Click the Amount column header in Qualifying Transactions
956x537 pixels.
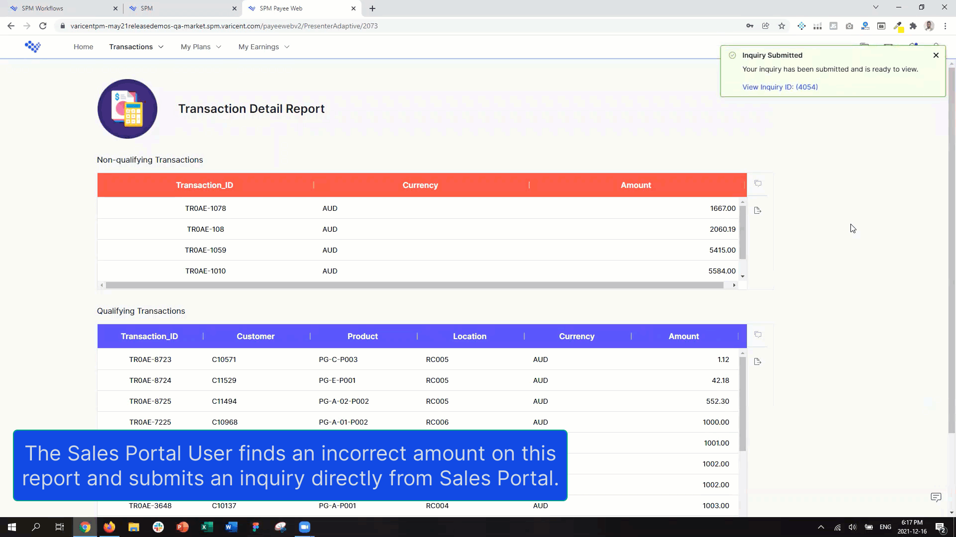[683, 337]
